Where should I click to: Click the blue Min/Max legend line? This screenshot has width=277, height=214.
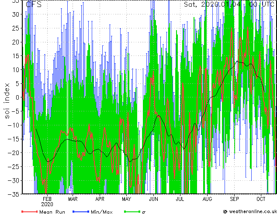pos(81,211)
